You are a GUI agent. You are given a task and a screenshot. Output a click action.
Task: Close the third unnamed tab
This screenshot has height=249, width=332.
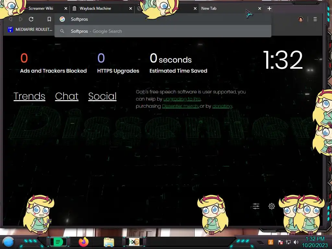(195, 8)
